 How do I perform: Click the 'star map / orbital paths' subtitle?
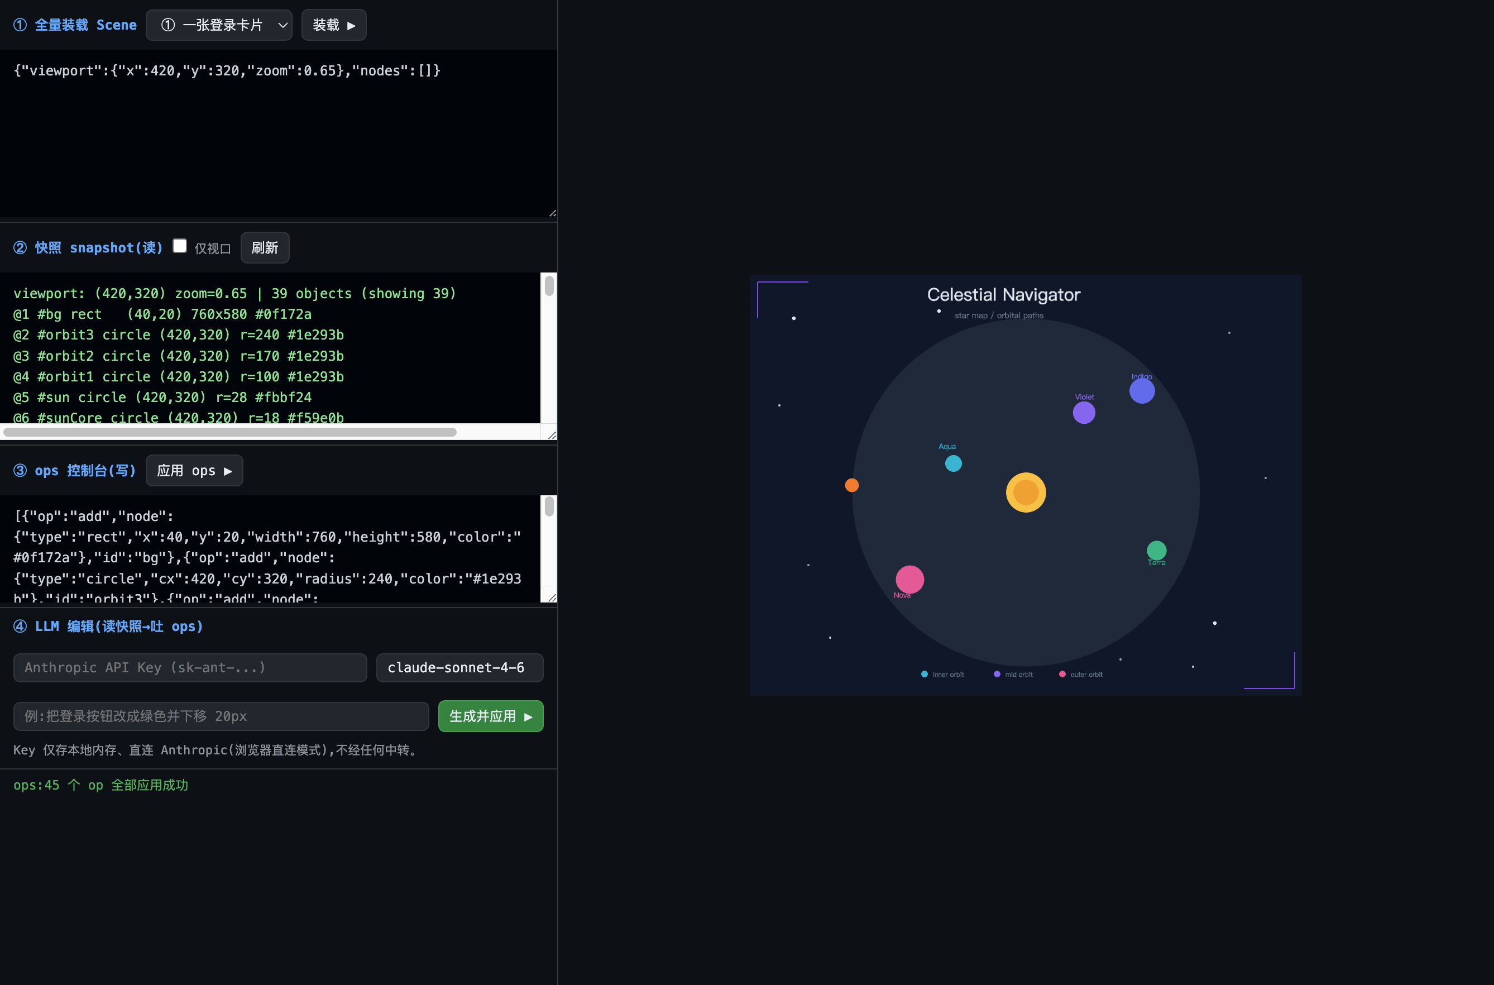click(998, 315)
